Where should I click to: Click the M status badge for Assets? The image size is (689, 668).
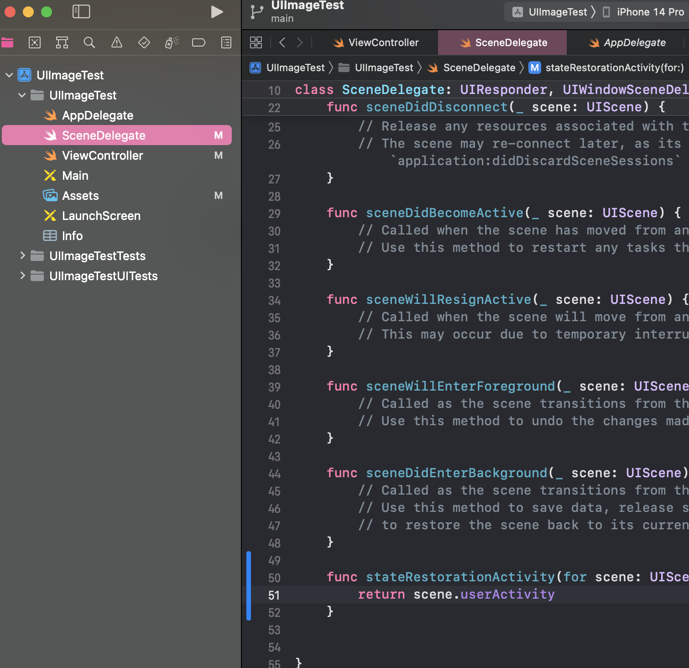click(x=219, y=195)
